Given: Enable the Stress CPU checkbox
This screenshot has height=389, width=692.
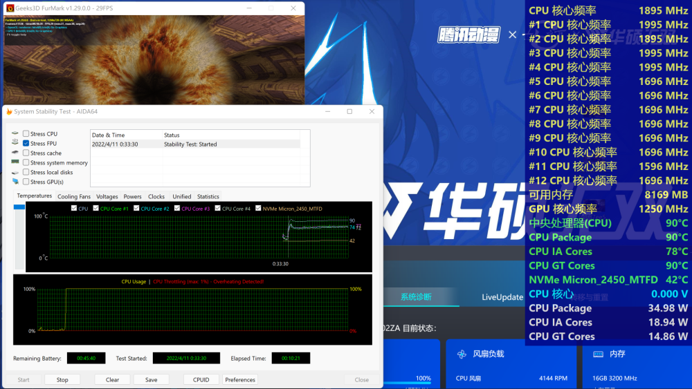Looking at the screenshot, I should click(x=26, y=133).
